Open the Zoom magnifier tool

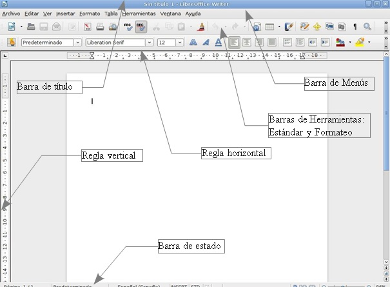pos(367,27)
